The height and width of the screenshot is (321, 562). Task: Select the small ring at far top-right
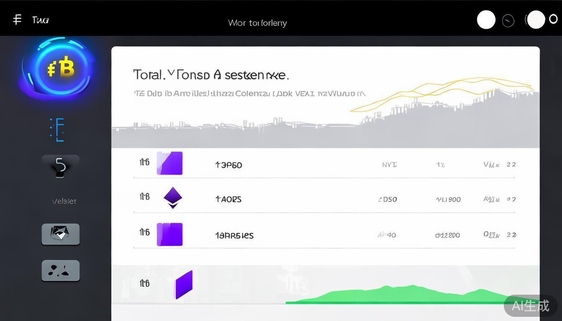pyautogui.click(x=553, y=19)
